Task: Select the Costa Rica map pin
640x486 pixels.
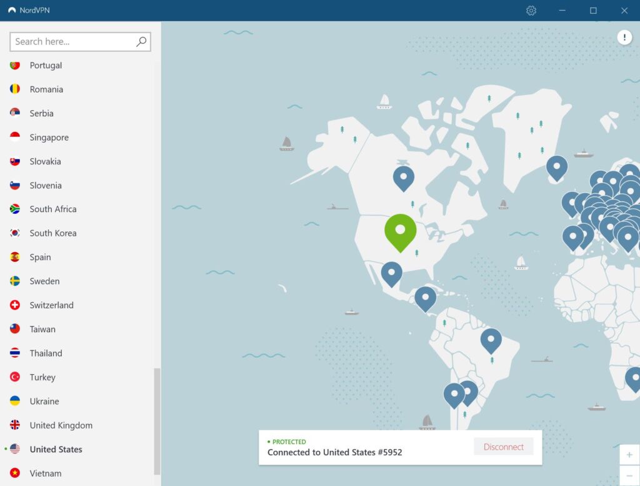Action: [425, 298]
